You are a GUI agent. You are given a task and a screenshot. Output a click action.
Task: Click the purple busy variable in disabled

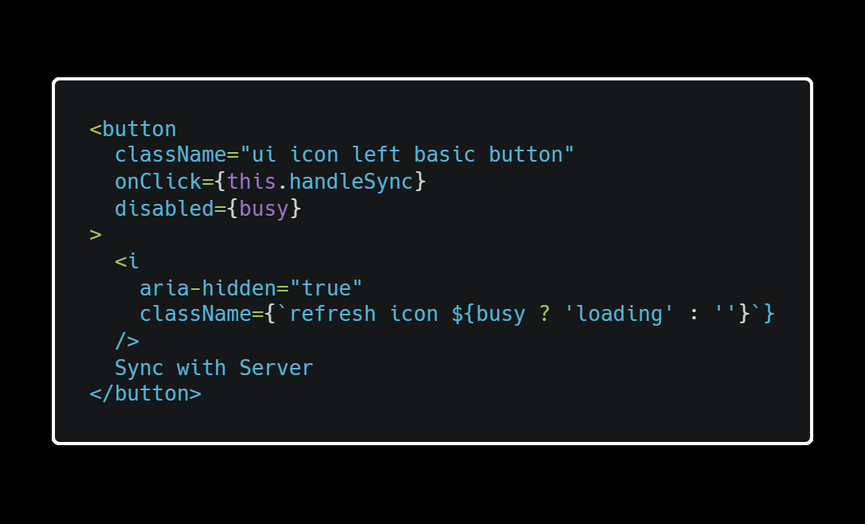(264, 209)
